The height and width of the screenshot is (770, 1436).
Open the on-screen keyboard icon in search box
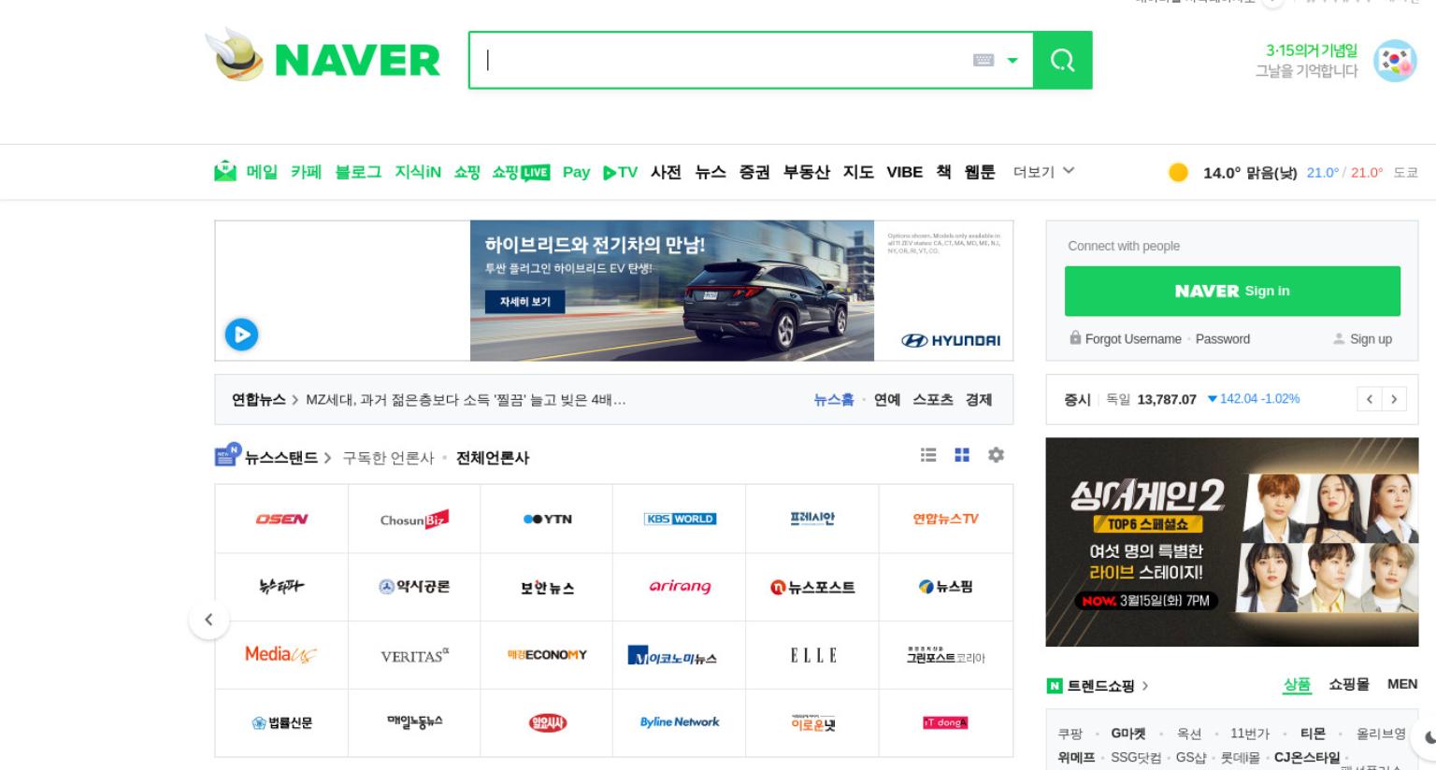click(x=984, y=61)
